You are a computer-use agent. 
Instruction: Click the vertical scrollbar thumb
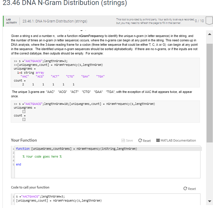tap(210, 93)
